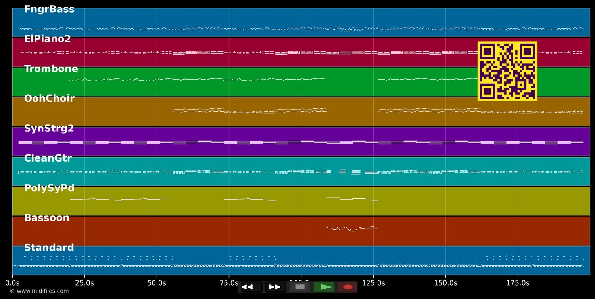
Task: Click the first PolySyPd note phrase
Action: [x=121, y=199]
